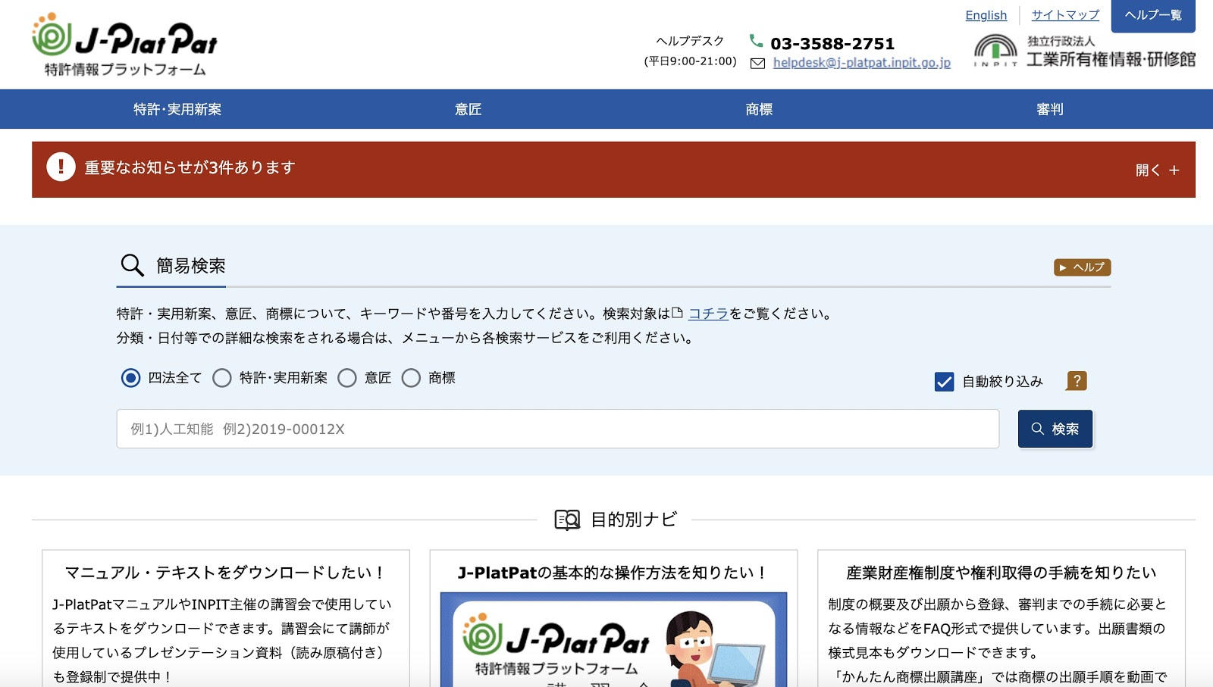This screenshot has height=687, width=1213.
Task: Select the 特許・実用新案 radio button
Action: (x=221, y=378)
